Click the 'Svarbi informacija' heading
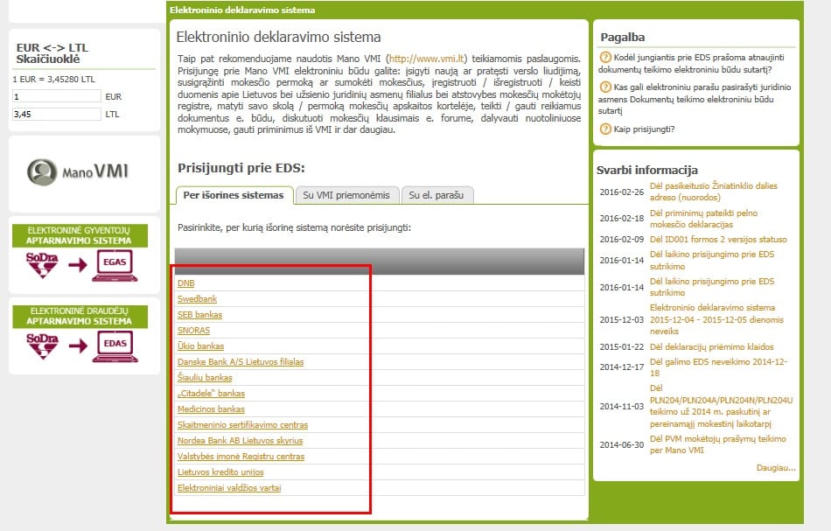 click(x=647, y=170)
